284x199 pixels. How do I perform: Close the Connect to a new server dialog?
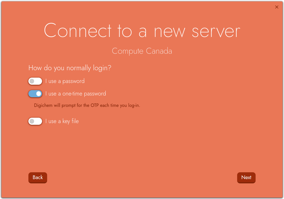(x=277, y=7)
